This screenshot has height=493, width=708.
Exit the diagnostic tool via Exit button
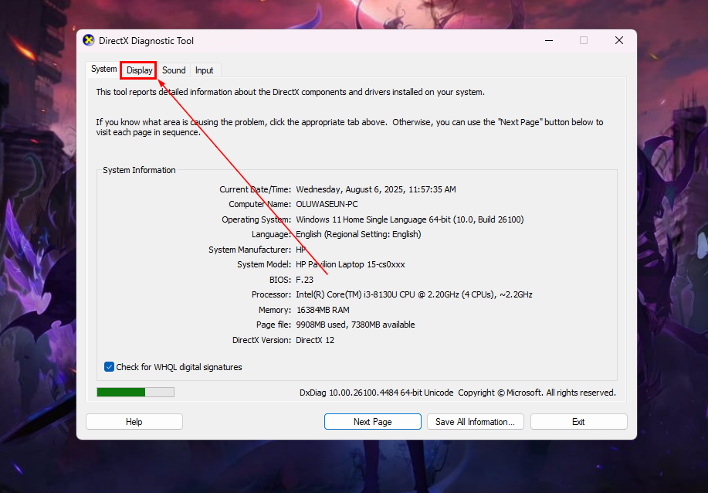(x=578, y=422)
